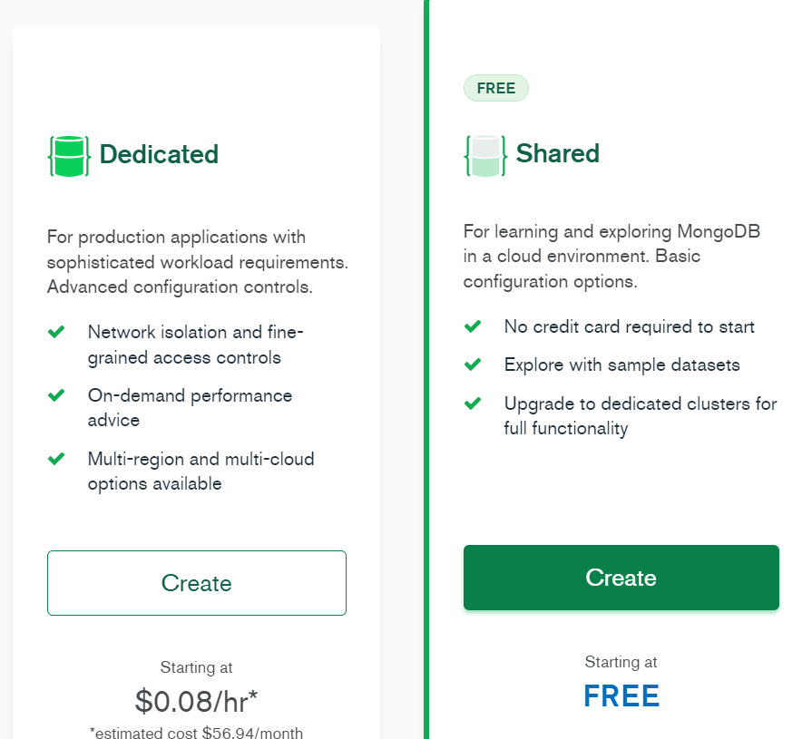Screen dimensions: 812x739
Task: Click the blue FREE price label
Action: (x=621, y=695)
